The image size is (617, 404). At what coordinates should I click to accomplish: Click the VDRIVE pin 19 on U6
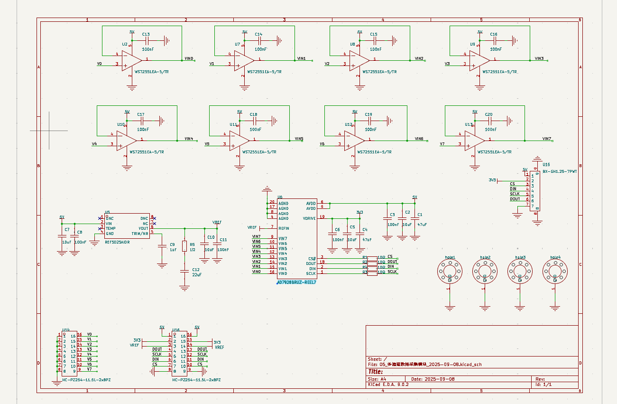coord(323,217)
